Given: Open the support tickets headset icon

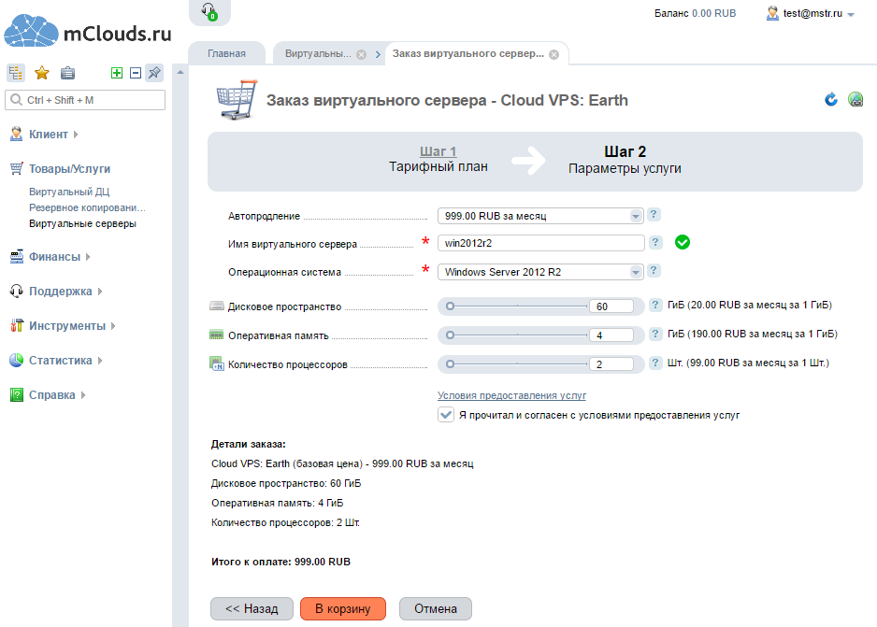Looking at the screenshot, I should pyautogui.click(x=209, y=12).
